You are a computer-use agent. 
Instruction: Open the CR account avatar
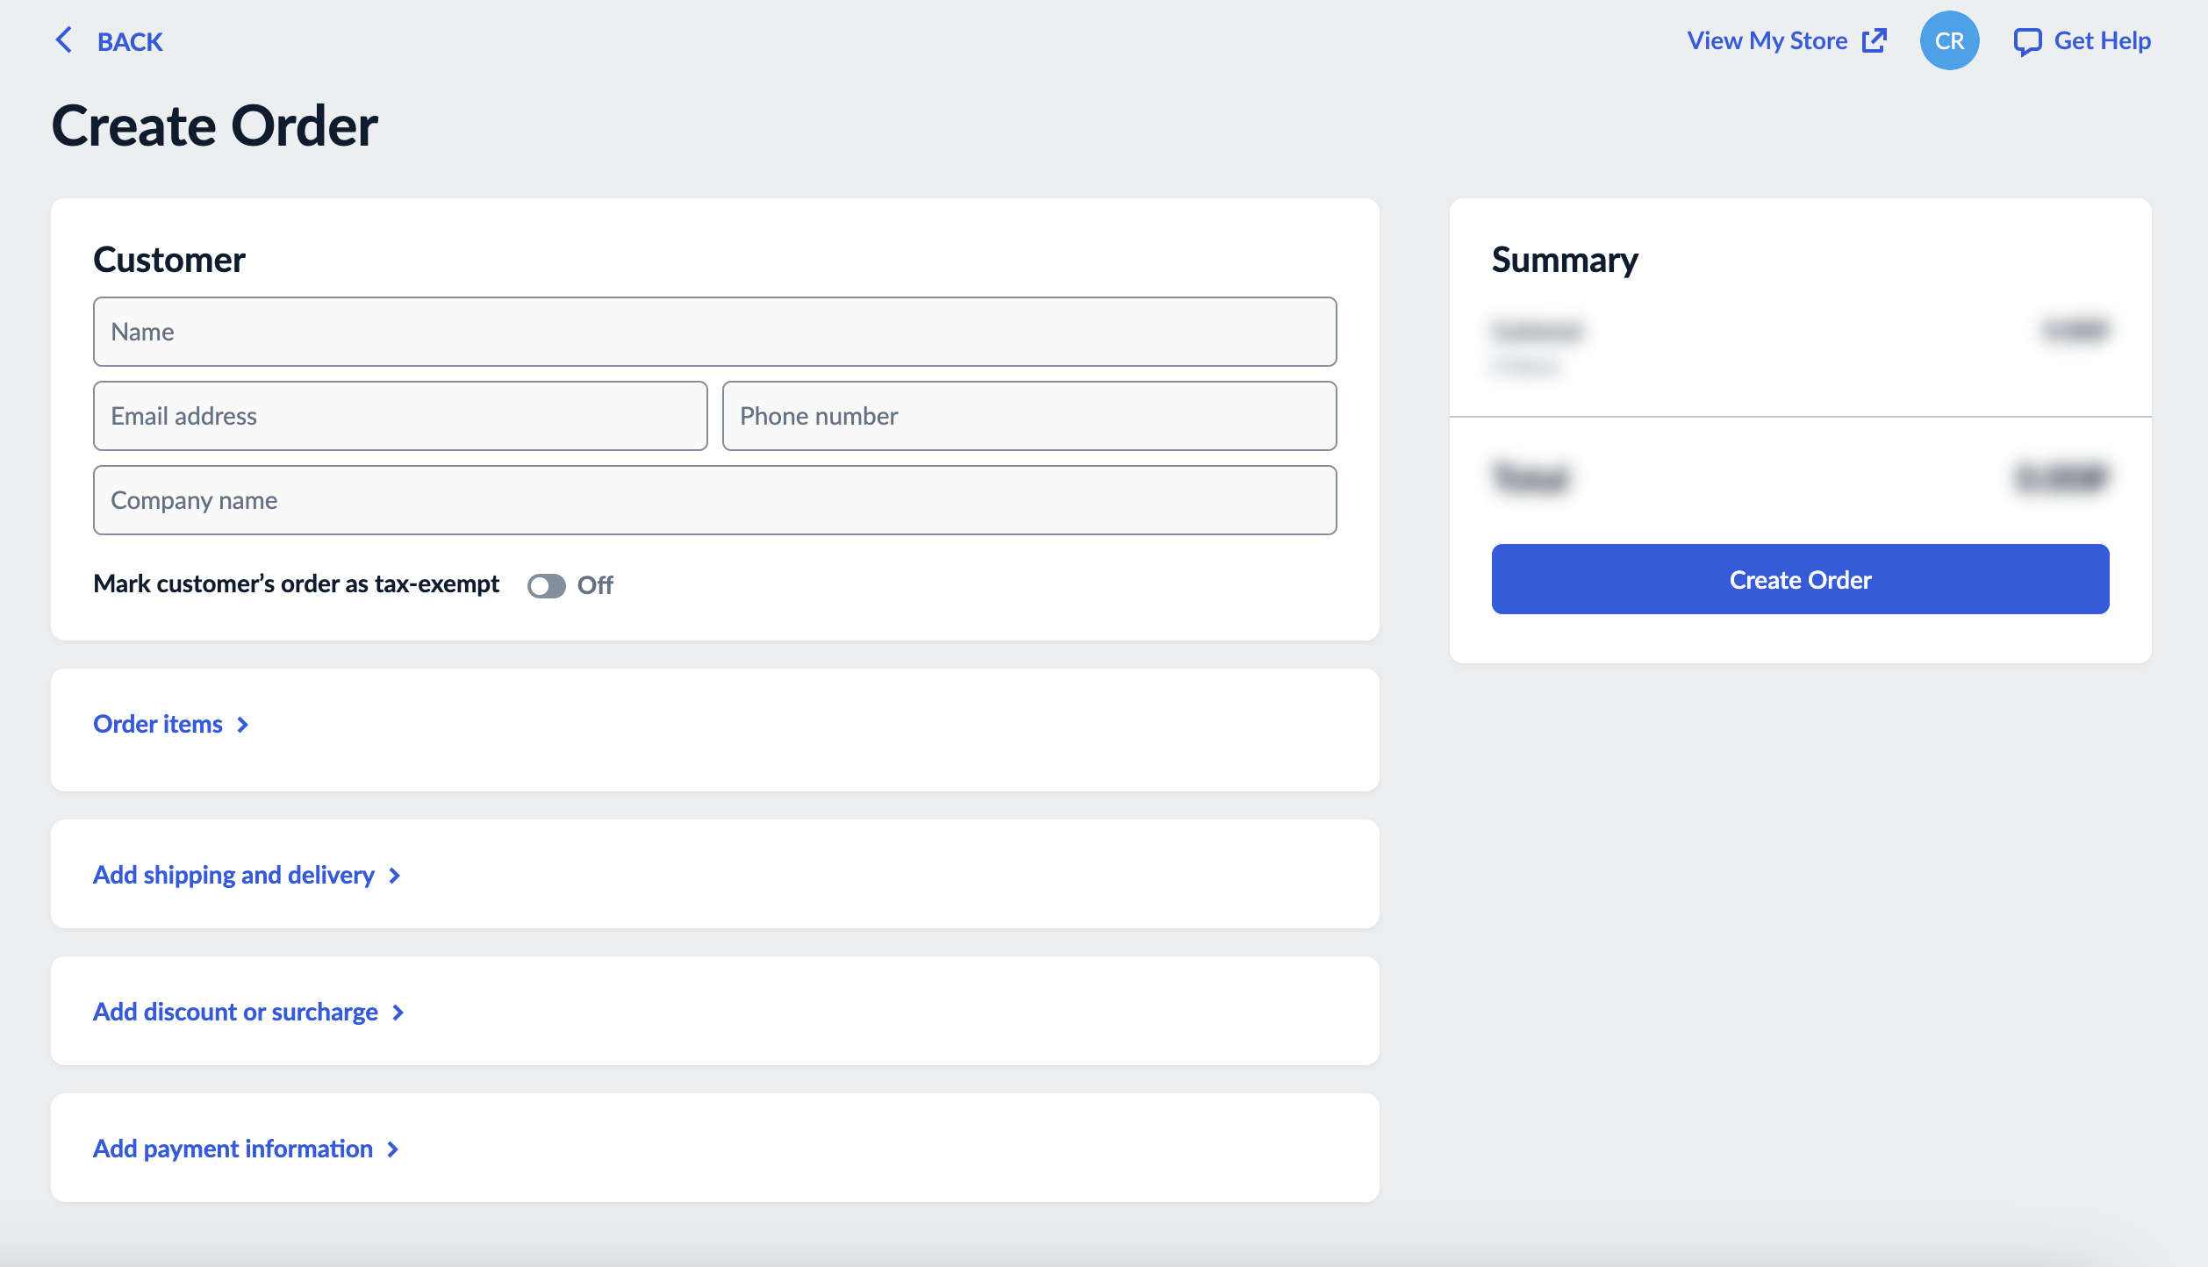[x=1949, y=40]
